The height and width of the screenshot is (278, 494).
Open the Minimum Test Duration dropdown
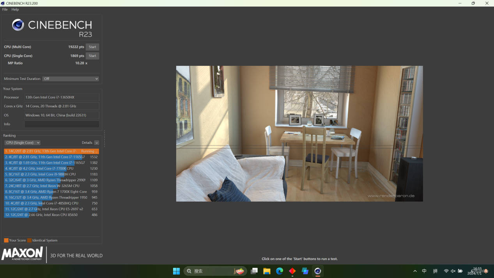pos(71,79)
